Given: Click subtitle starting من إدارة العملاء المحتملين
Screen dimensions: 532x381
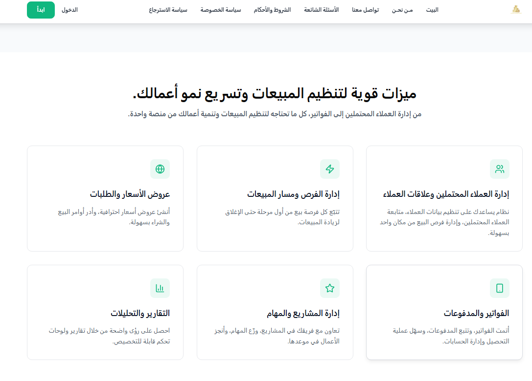Looking at the screenshot, I should (275, 114).
